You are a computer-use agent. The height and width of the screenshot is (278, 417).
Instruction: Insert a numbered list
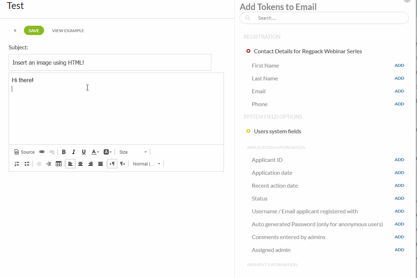(17, 164)
